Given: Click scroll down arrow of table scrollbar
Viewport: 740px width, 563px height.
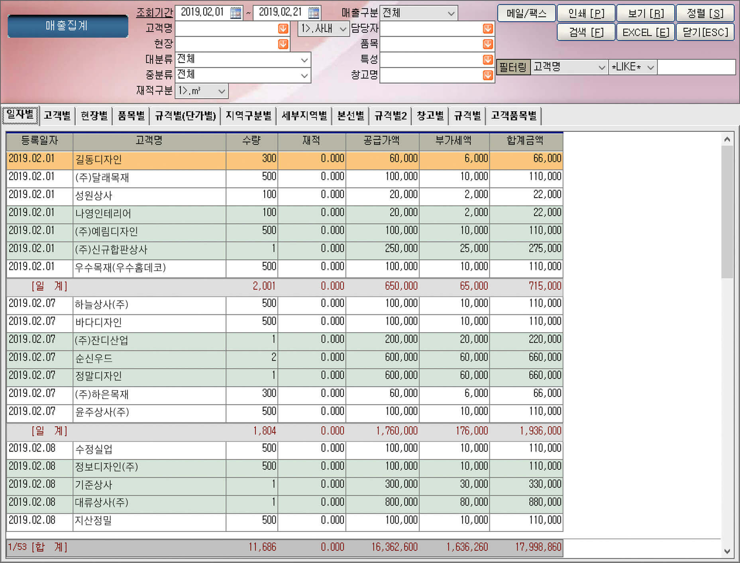Looking at the screenshot, I should [x=727, y=551].
